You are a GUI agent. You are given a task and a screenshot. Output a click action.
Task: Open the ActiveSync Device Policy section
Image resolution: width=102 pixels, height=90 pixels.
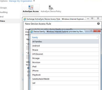[x=51, y=9]
